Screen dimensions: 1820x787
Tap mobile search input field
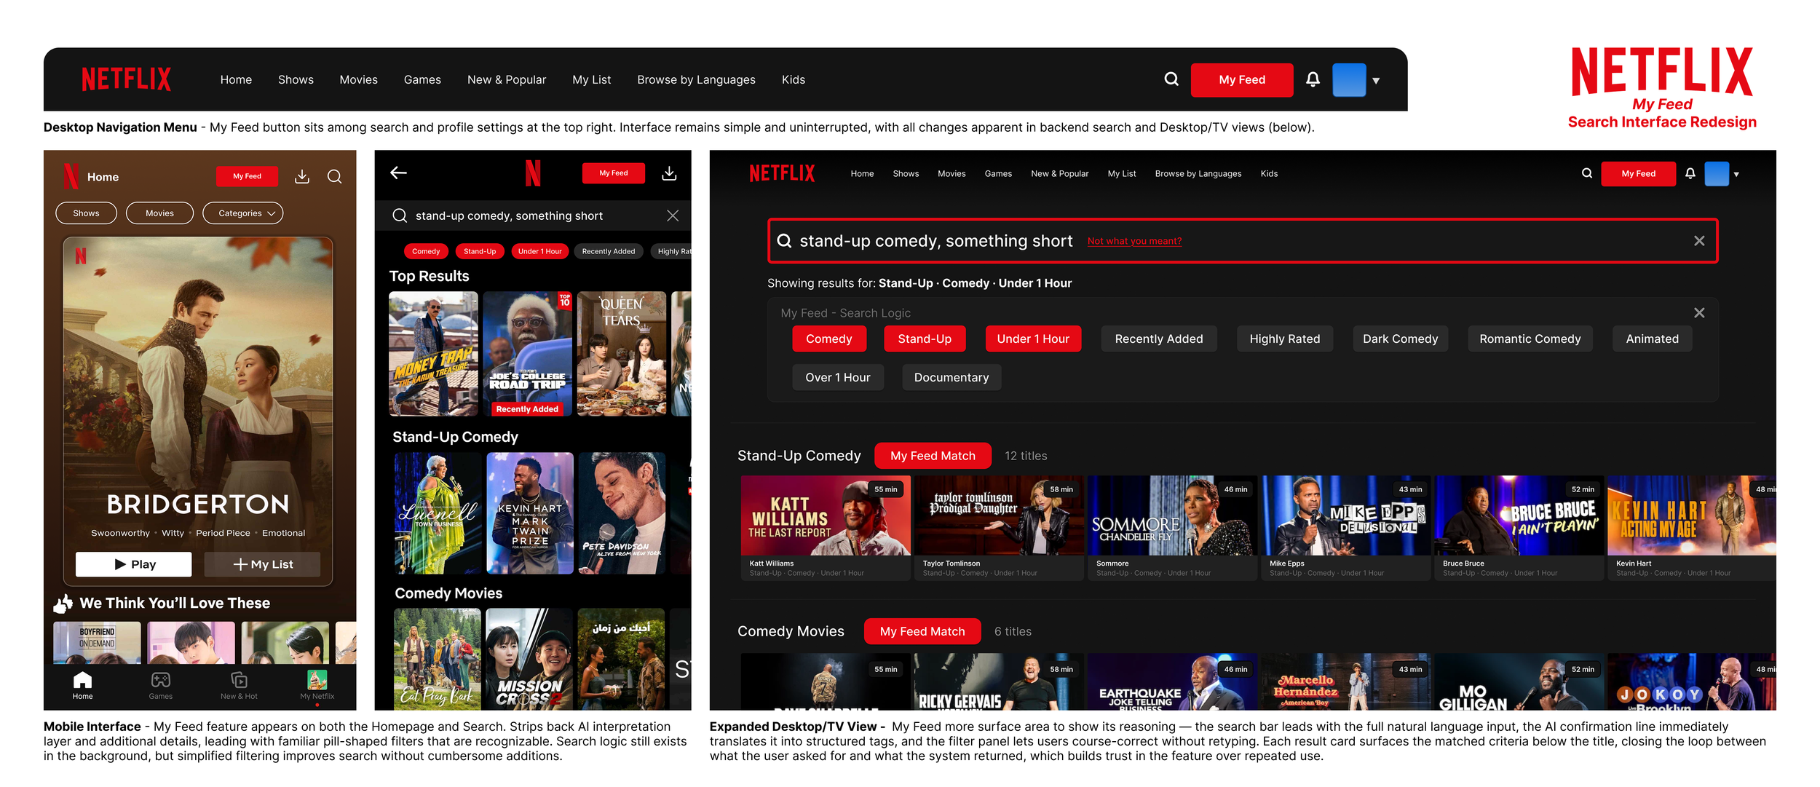click(x=533, y=215)
